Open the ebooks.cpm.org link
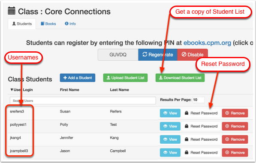The image size is (256, 163). (x=208, y=43)
